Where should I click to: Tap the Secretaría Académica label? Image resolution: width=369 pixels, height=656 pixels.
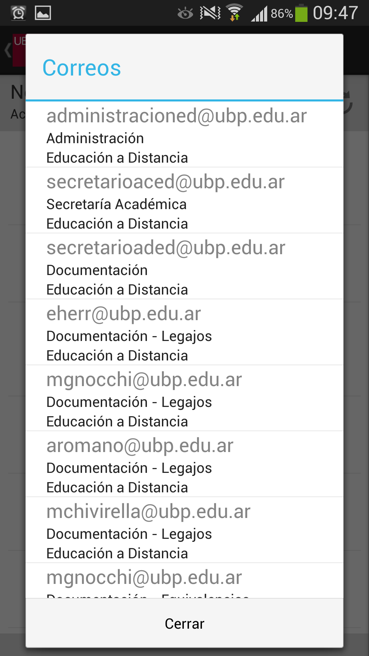pyautogui.click(x=117, y=204)
